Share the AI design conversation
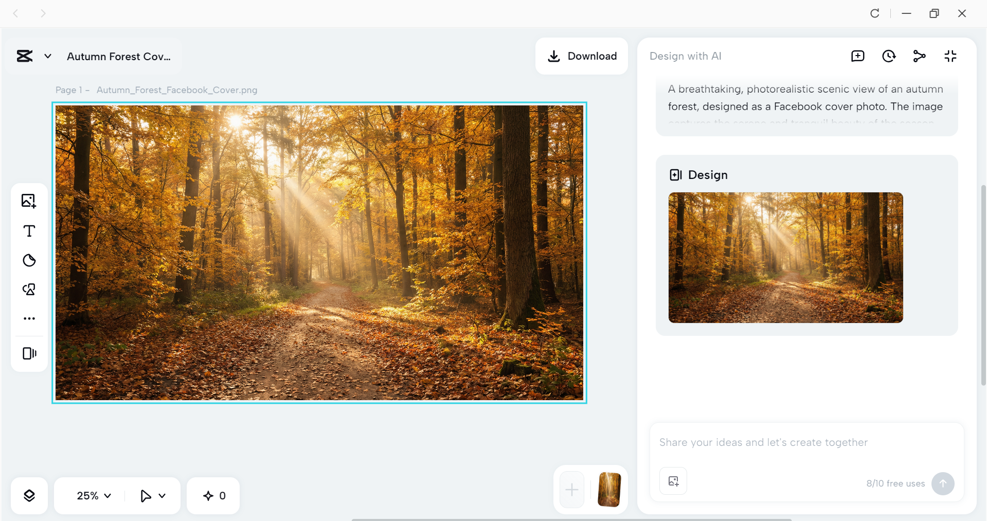The image size is (987, 521). [x=920, y=56]
